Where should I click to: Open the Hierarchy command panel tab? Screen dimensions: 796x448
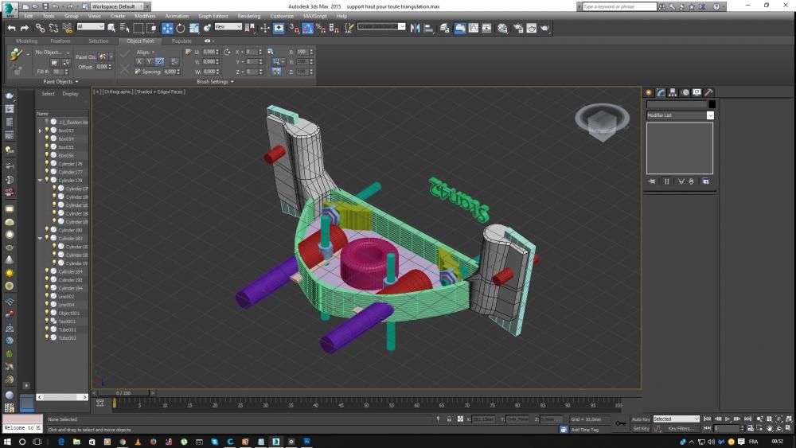click(673, 92)
